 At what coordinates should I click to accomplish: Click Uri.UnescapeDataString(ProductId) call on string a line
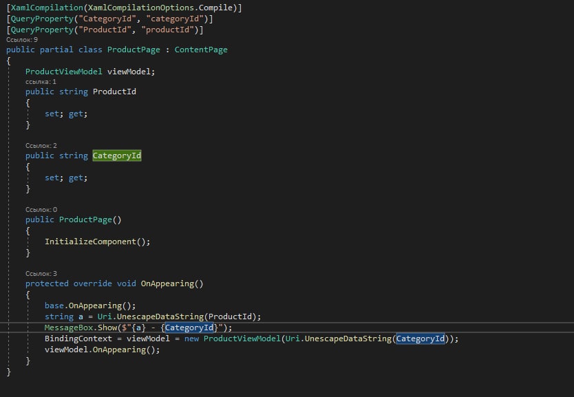(177, 316)
